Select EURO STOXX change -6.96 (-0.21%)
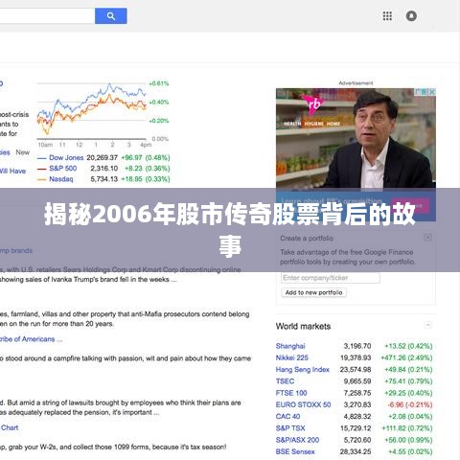 [x=410, y=404]
